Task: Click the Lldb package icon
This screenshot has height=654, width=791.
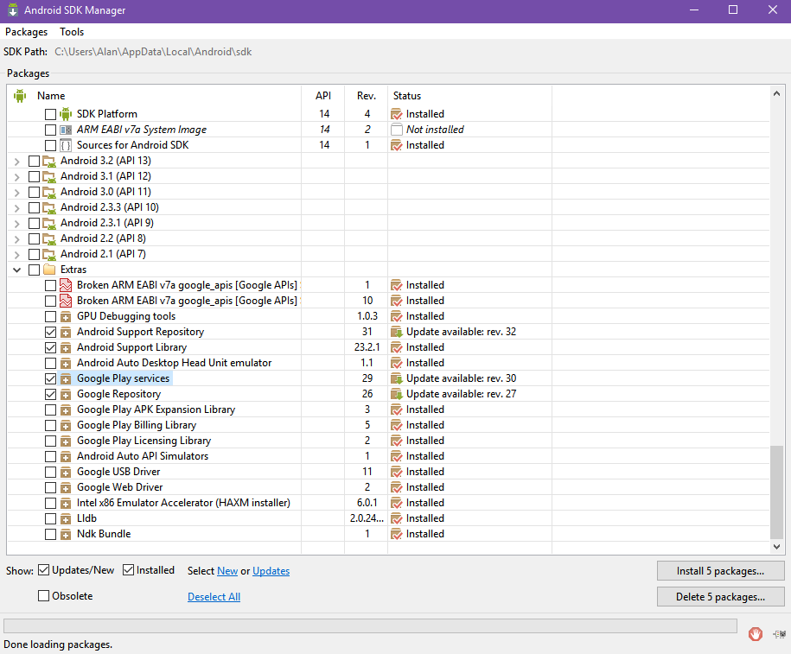Action: (66, 518)
